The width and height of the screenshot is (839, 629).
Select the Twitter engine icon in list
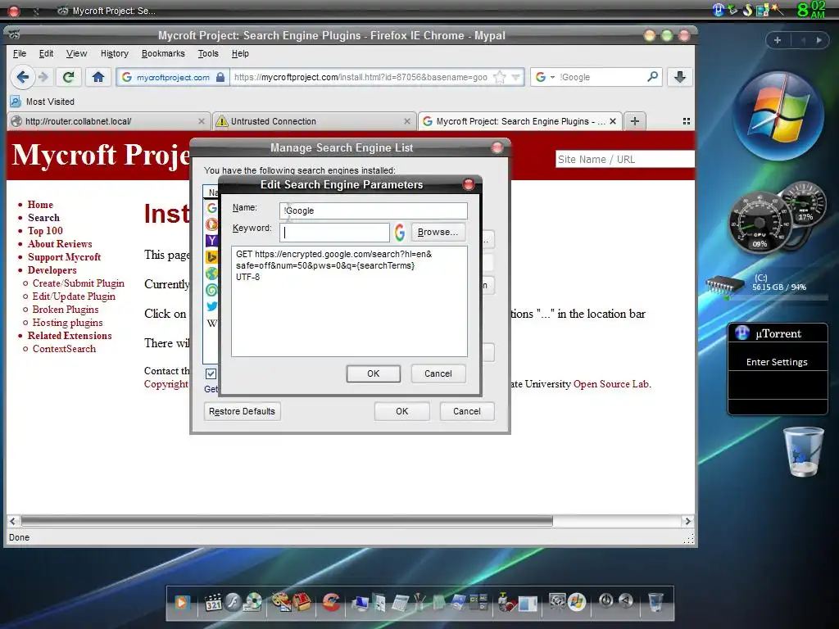212,306
